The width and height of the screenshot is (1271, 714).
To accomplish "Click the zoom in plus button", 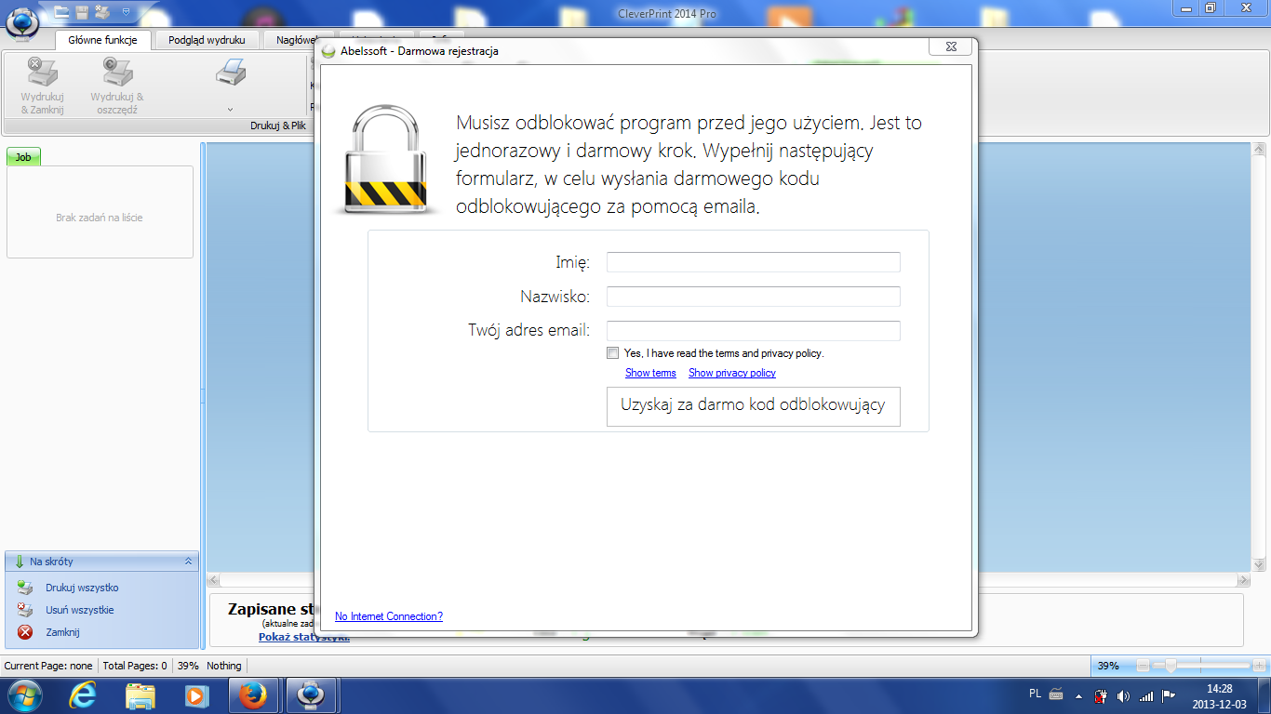I will (x=1260, y=666).
